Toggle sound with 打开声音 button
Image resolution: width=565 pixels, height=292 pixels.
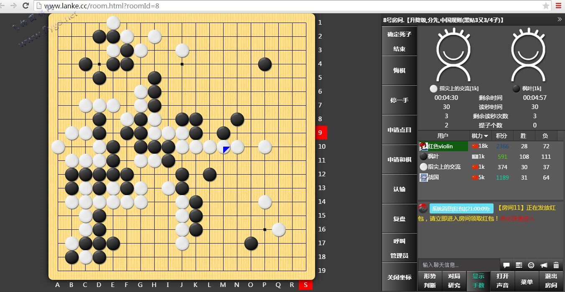click(x=502, y=281)
